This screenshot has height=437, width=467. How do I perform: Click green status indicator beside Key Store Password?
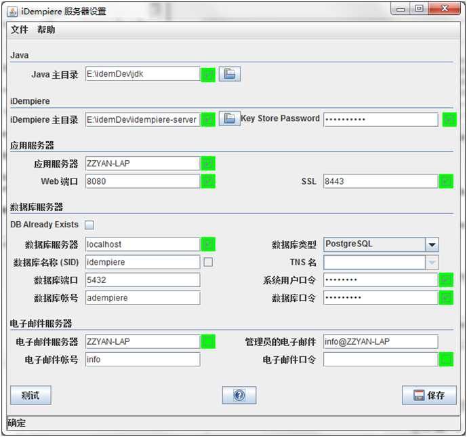point(449,119)
